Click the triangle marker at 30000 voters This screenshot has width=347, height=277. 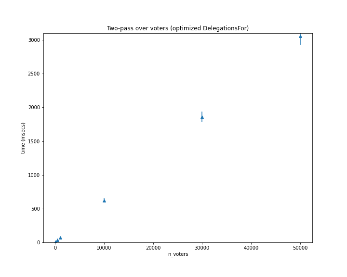tap(202, 117)
